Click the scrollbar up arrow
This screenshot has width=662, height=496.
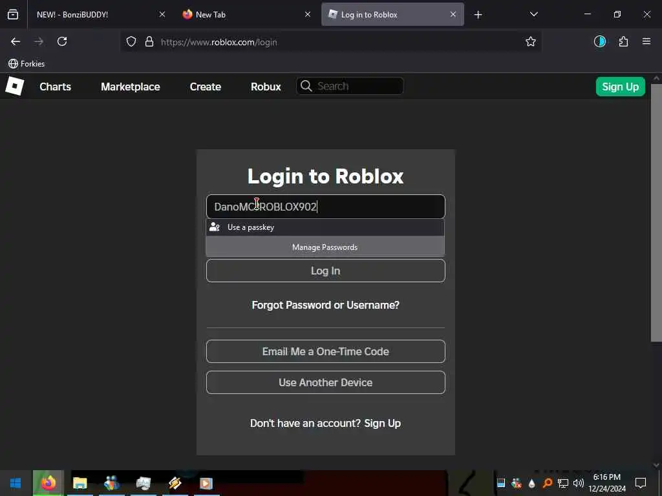coord(656,78)
